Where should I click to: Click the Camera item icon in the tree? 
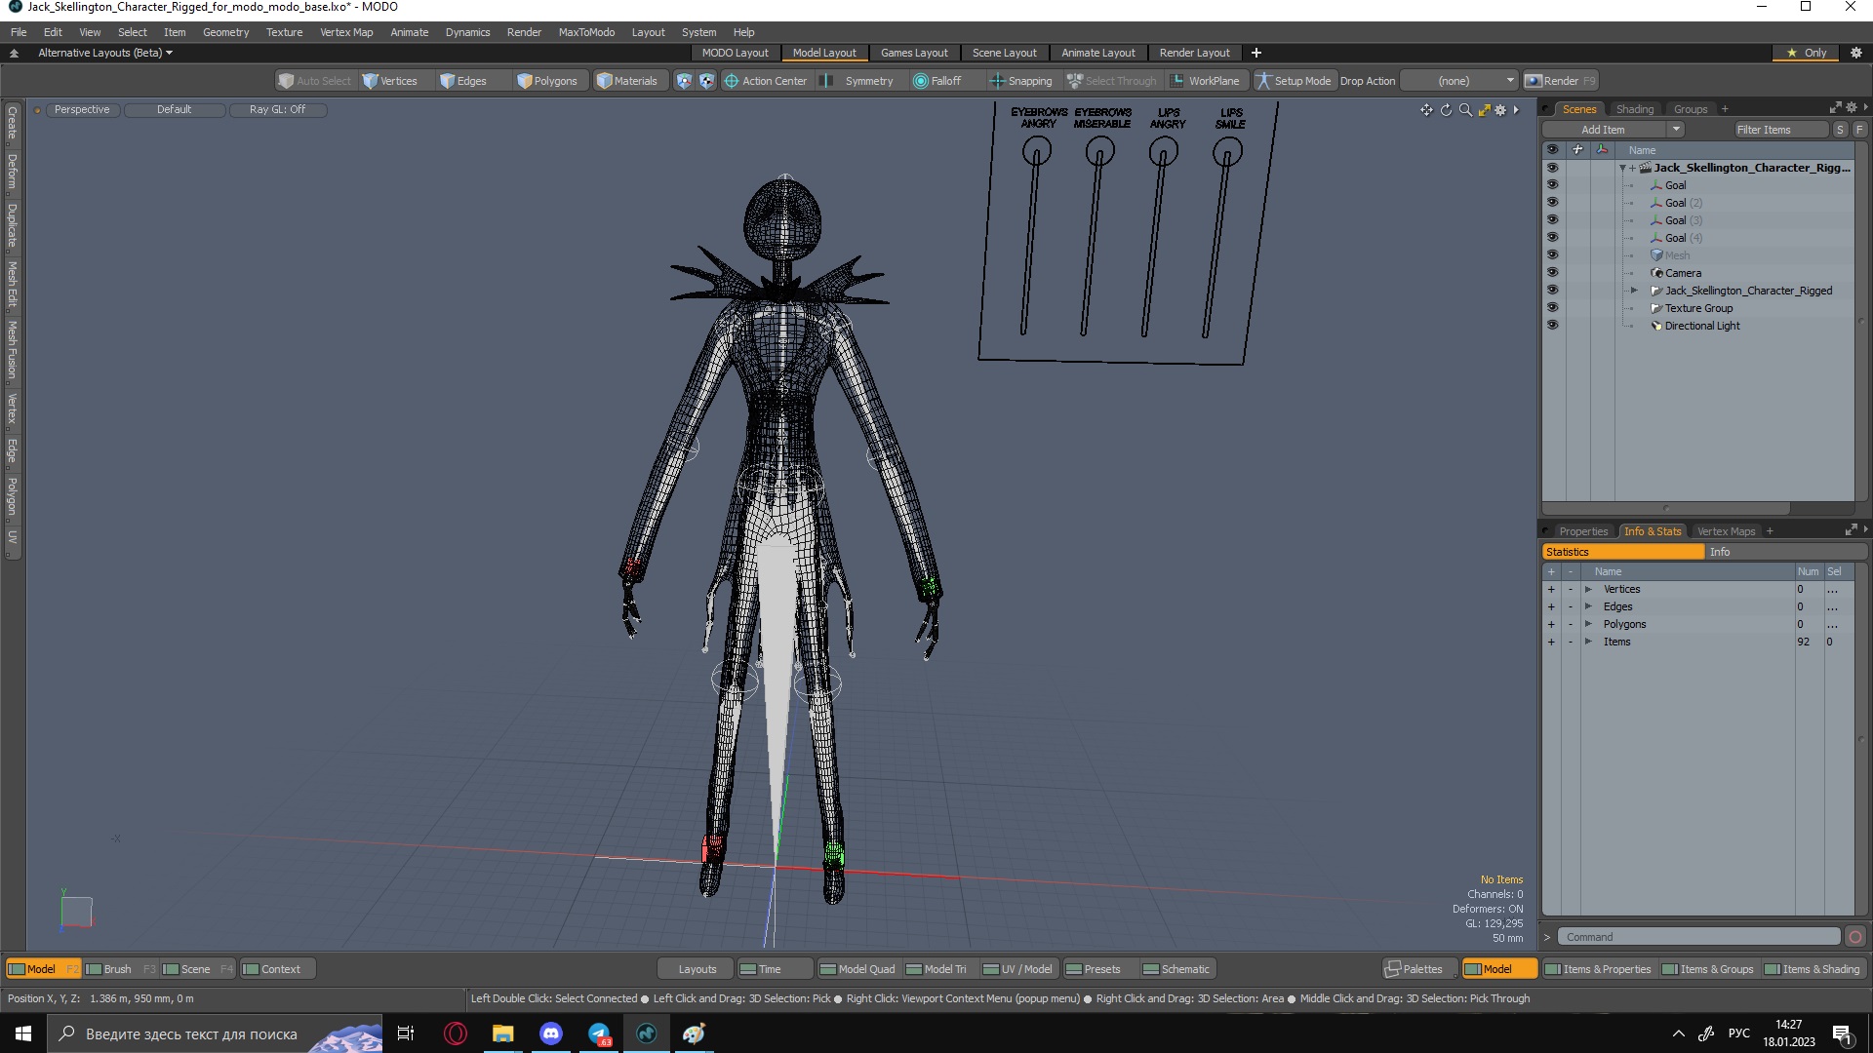(x=1656, y=273)
